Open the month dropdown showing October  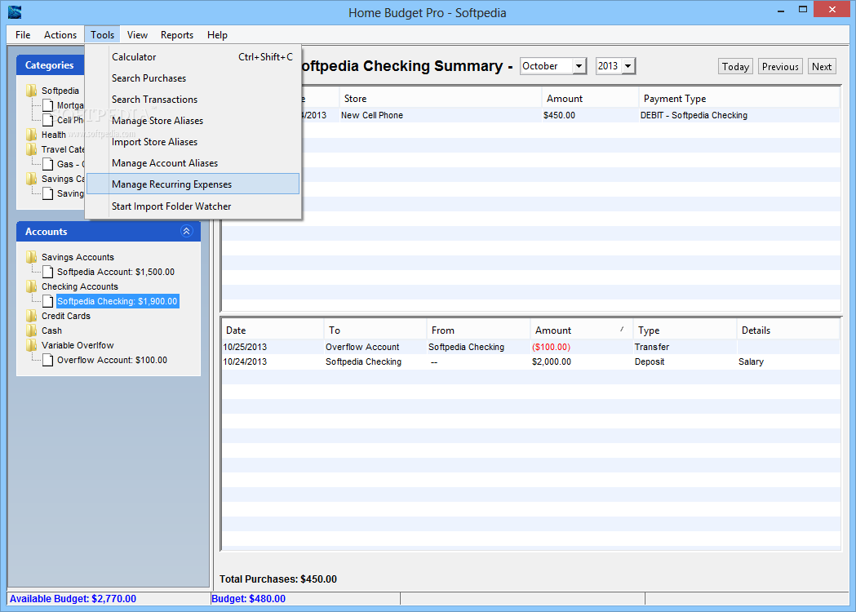point(579,66)
